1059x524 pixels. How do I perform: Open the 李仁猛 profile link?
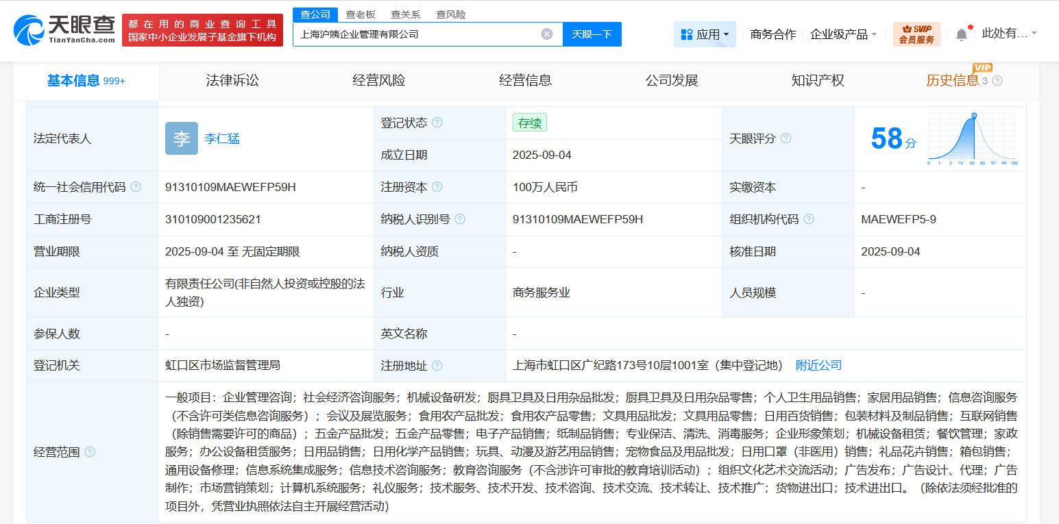[x=222, y=138]
